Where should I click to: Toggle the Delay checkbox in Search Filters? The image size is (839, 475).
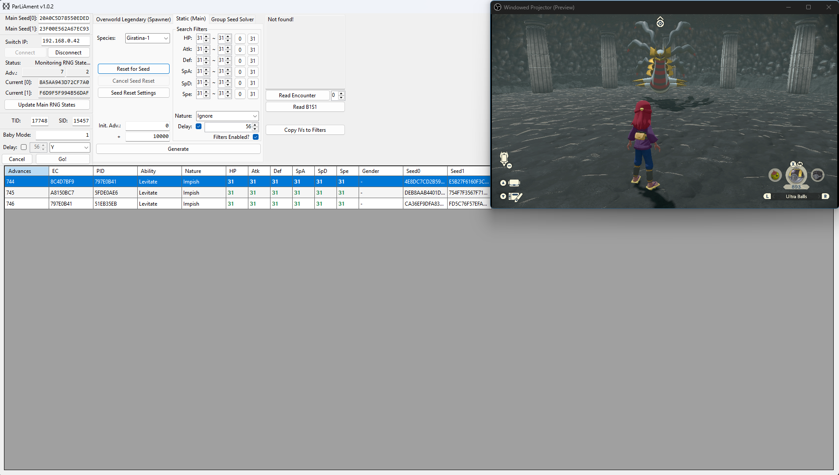199,126
